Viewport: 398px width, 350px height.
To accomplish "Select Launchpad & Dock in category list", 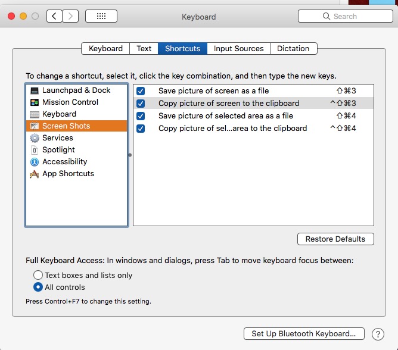I will (x=76, y=90).
